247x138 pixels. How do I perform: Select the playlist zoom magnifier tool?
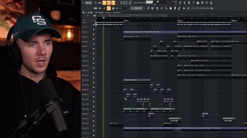pos(89,13)
